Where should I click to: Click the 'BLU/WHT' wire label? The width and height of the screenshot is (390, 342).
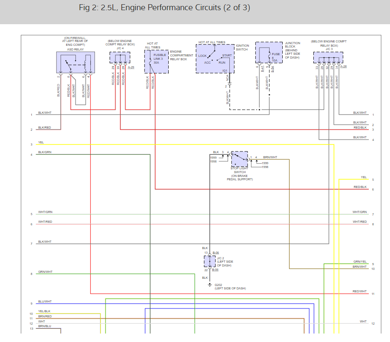click(x=45, y=301)
